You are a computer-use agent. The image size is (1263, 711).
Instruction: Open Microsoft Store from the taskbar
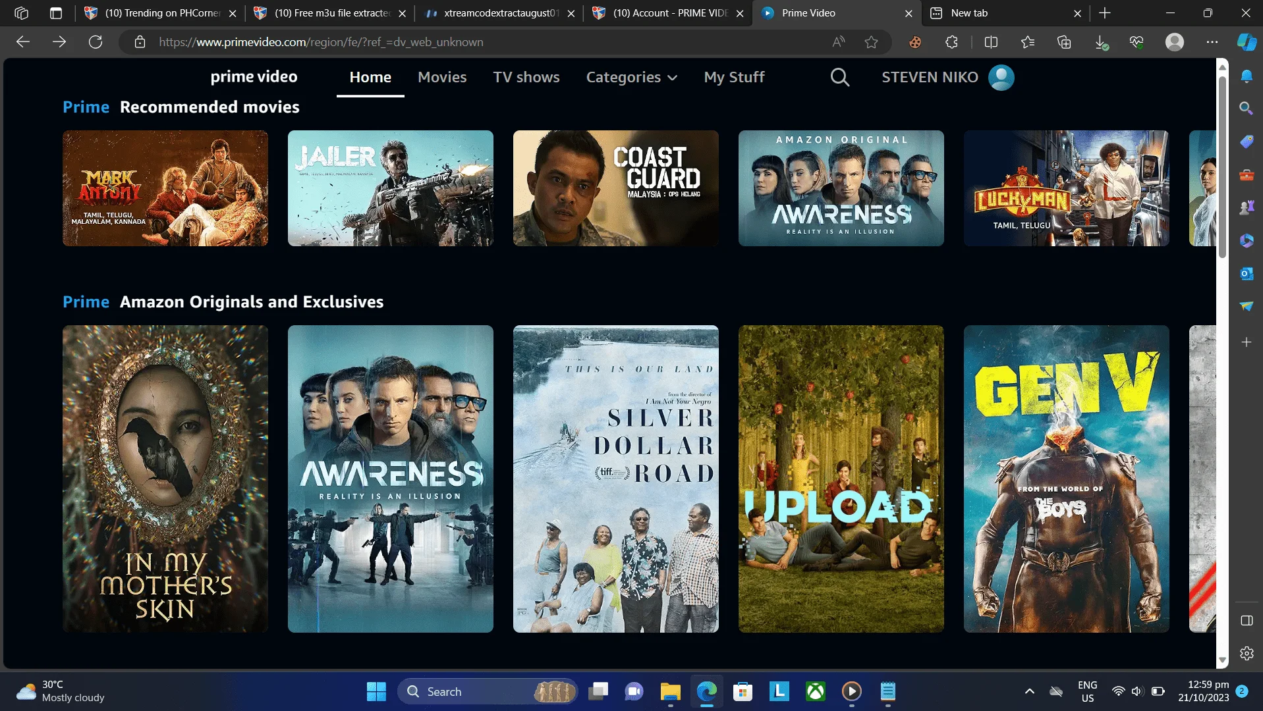pyautogui.click(x=743, y=691)
